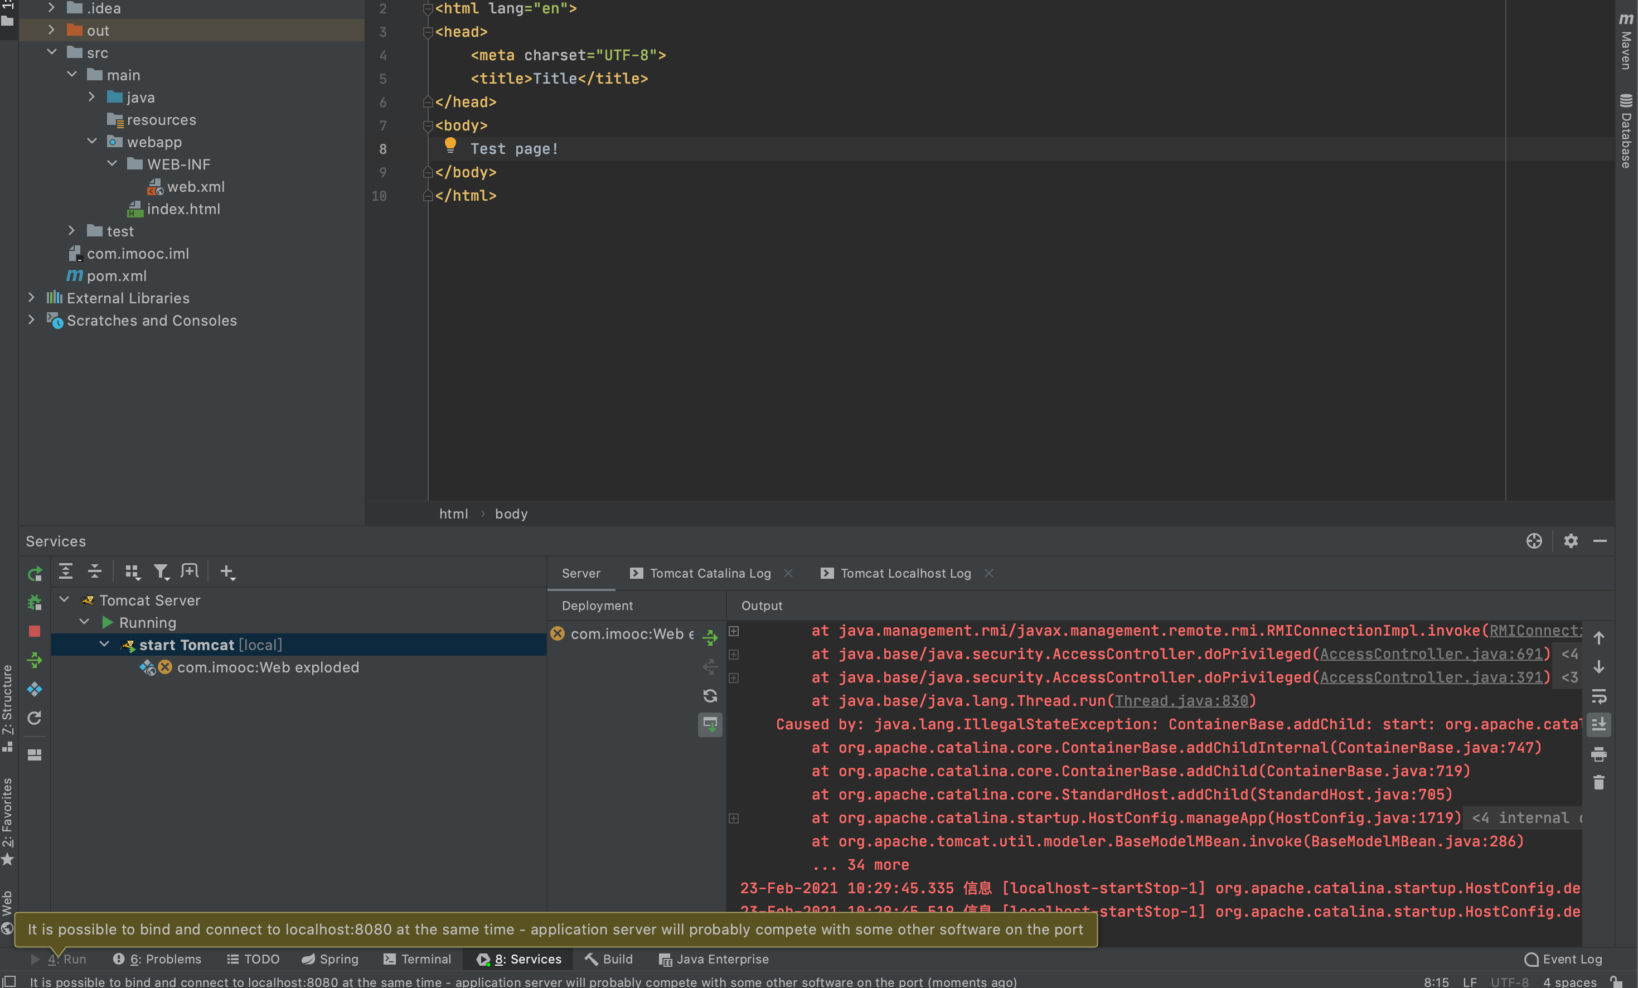Click Refresh deployment status icon
The height and width of the screenshot is (988, 1638).
(x=710, y=695)
